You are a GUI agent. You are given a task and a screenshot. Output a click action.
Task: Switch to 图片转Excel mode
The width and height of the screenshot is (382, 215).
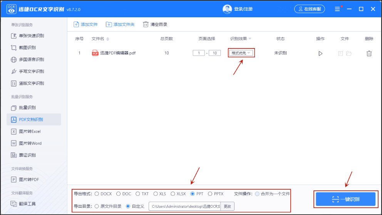pyautogui.click(x=30, y=132)
